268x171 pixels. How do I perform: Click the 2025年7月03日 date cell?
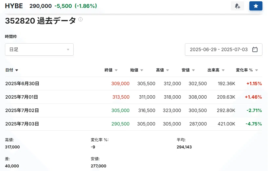[x=22, y=124]
